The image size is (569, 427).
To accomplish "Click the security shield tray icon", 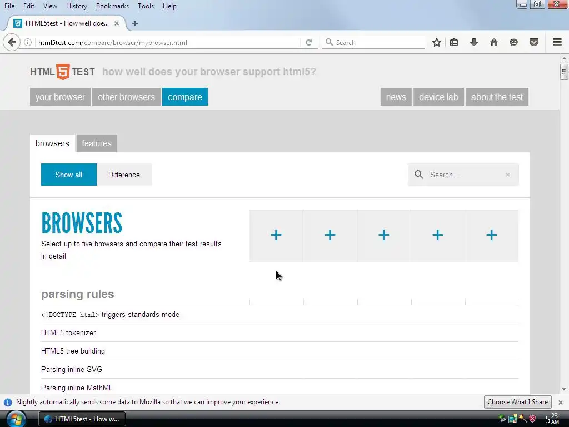I will (533, 419).
